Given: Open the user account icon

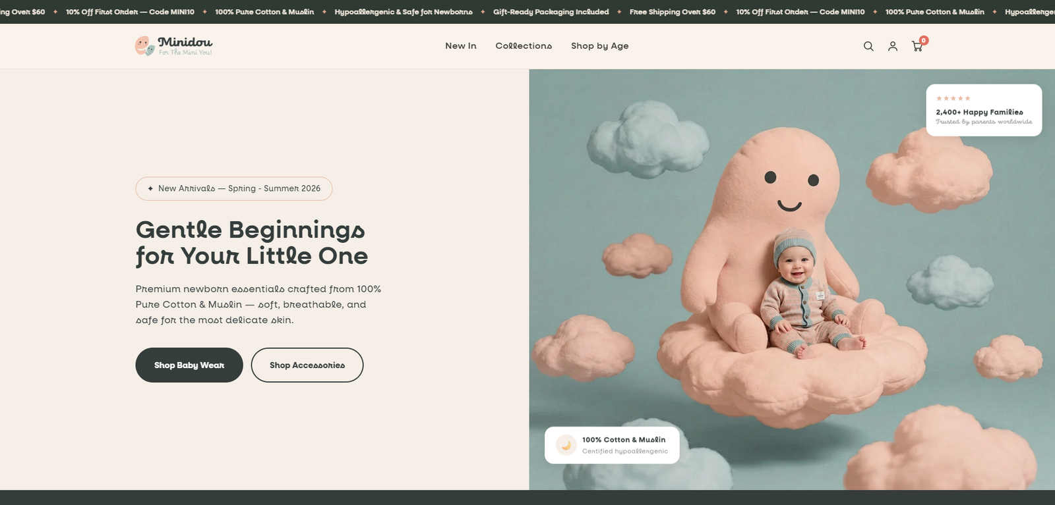Looking at the screenshot, I should point(893,46).
